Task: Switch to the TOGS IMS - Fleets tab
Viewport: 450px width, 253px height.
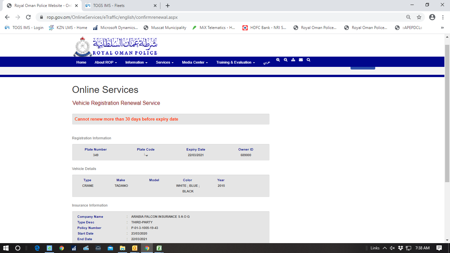Action: pyautogui.click(x=119, y=6)
